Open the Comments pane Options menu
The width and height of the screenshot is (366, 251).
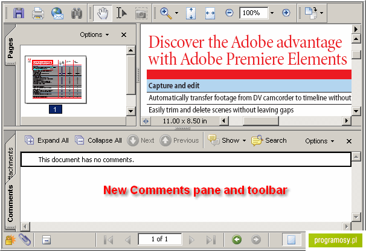pos(319,141)
